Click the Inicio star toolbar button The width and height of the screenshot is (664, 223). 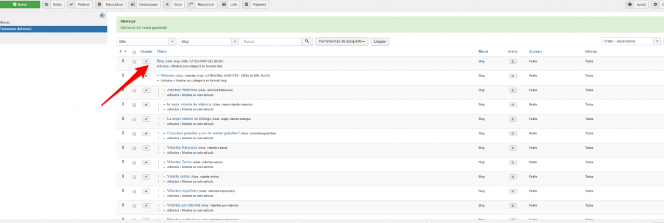[x=174, y=4]
